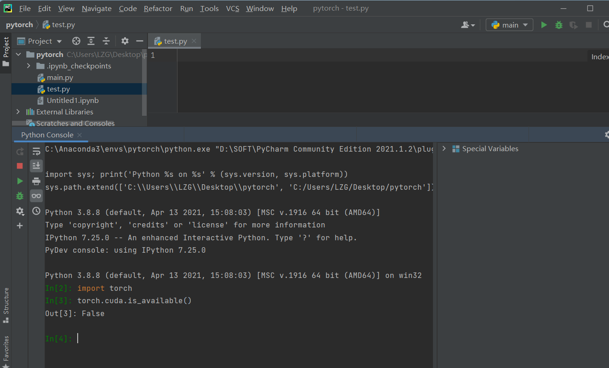Show command history with the clock icon

(36, 211)
